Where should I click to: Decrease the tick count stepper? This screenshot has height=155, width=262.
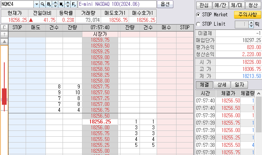tap(251, 26)
